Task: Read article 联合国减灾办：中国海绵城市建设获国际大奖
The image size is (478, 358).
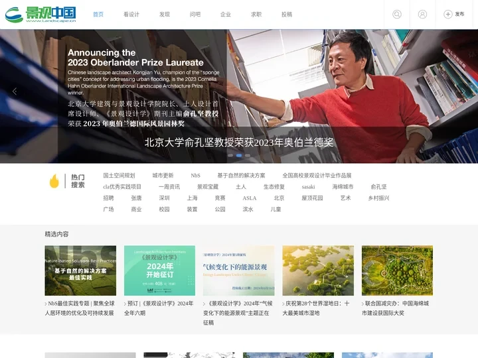Action: [396, 308]
